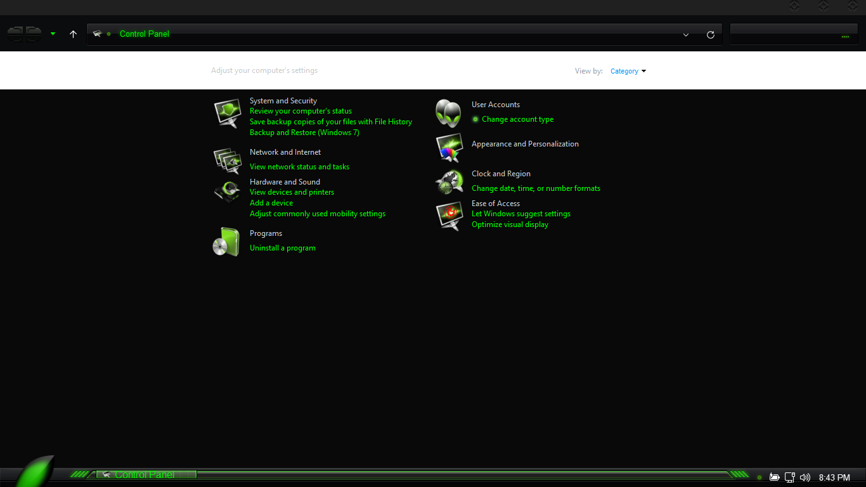The image size is (866, 487).
Task: Open the clock showing 8:43 PM
Action: pos(834,477)
